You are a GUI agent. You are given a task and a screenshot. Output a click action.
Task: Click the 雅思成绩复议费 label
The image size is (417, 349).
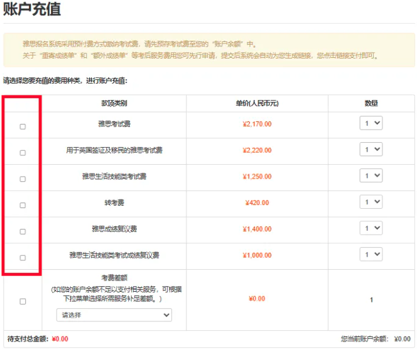tap(114, 229)
